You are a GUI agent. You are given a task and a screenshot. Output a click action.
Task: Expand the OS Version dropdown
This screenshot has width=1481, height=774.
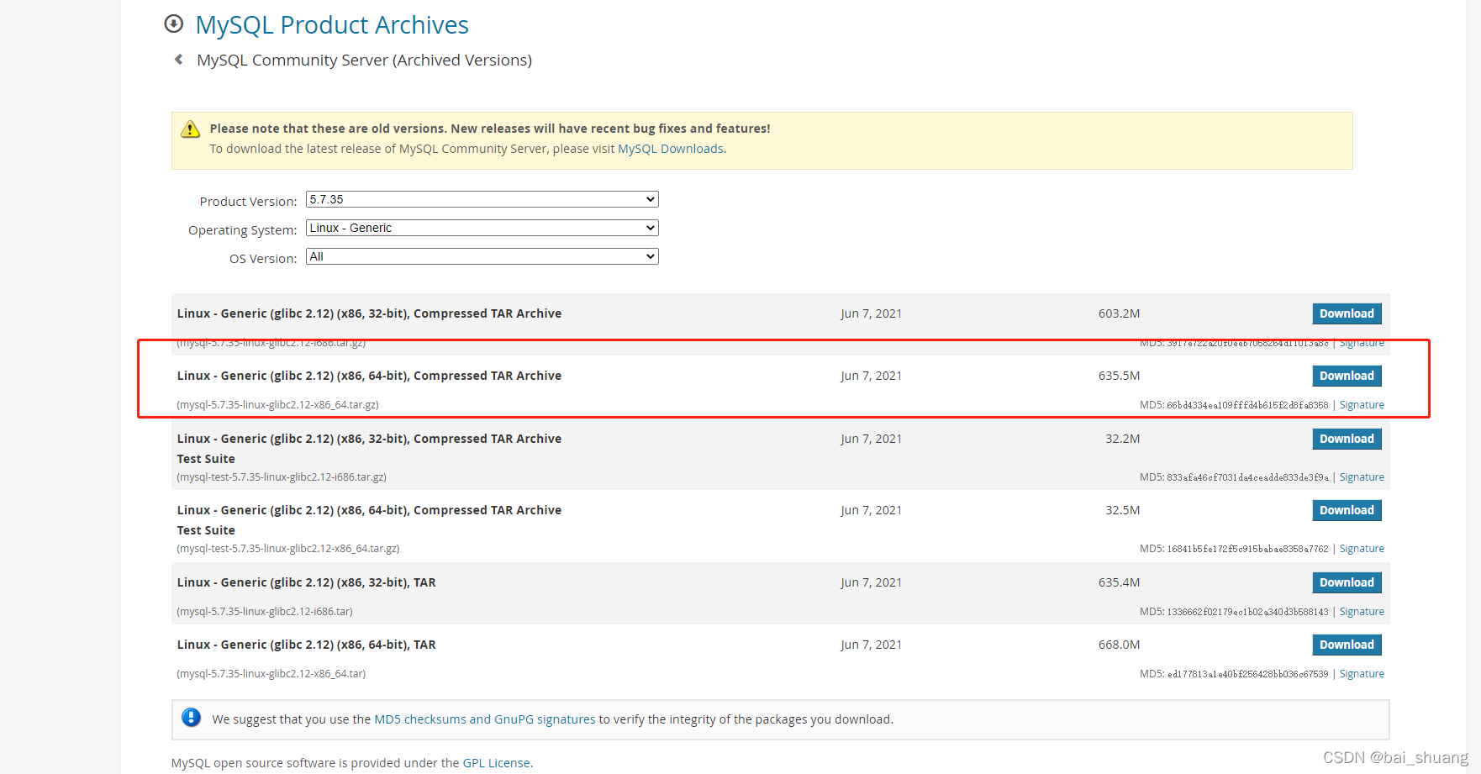[x=482, y=257]
